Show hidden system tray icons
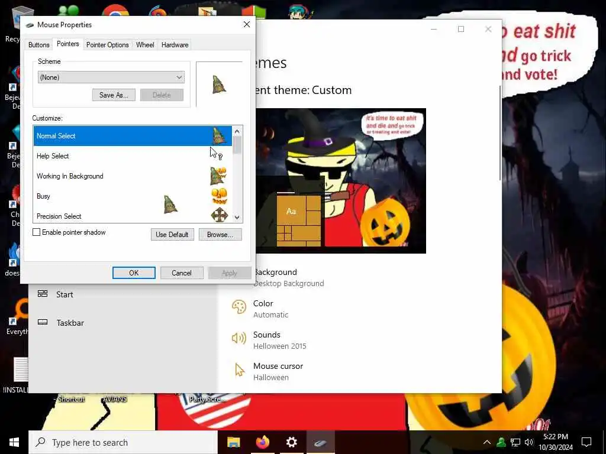The image size is (606, 454). point(487,442)
